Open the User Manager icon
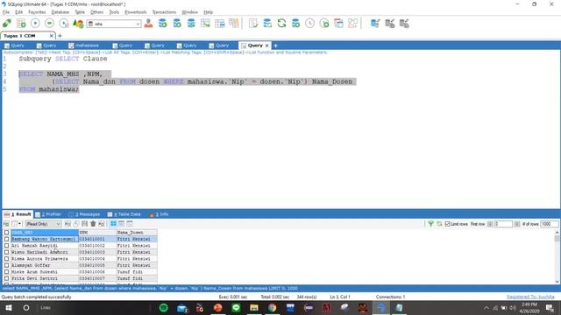This screenshot has height=315, width=561. [x=148, y=24]
